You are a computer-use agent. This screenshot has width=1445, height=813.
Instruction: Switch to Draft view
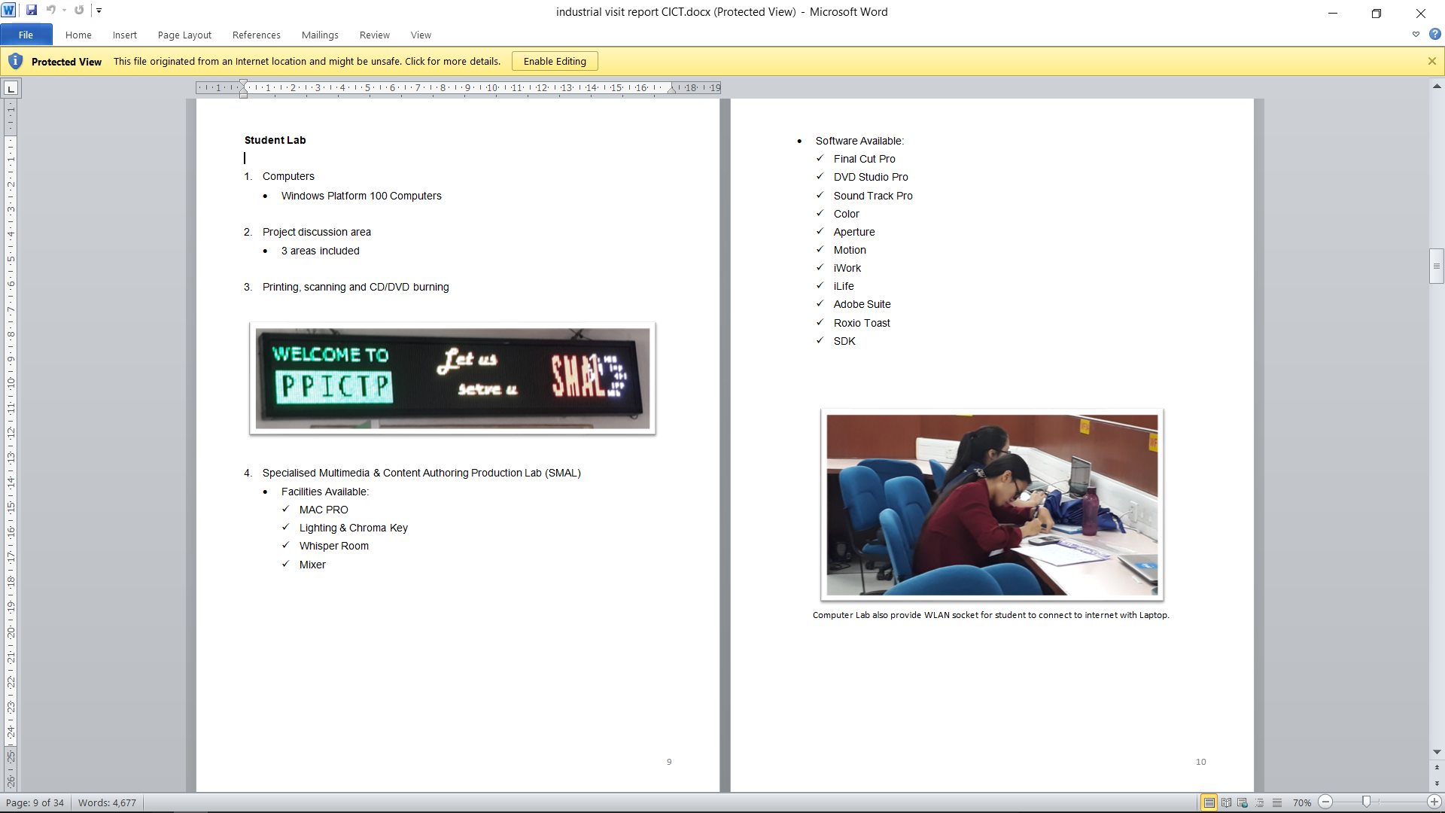click(1277, 802)
